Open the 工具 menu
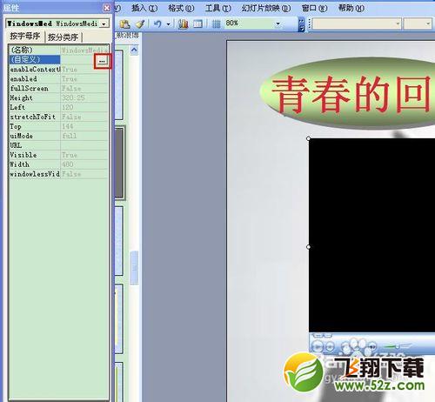 point(218,8)
